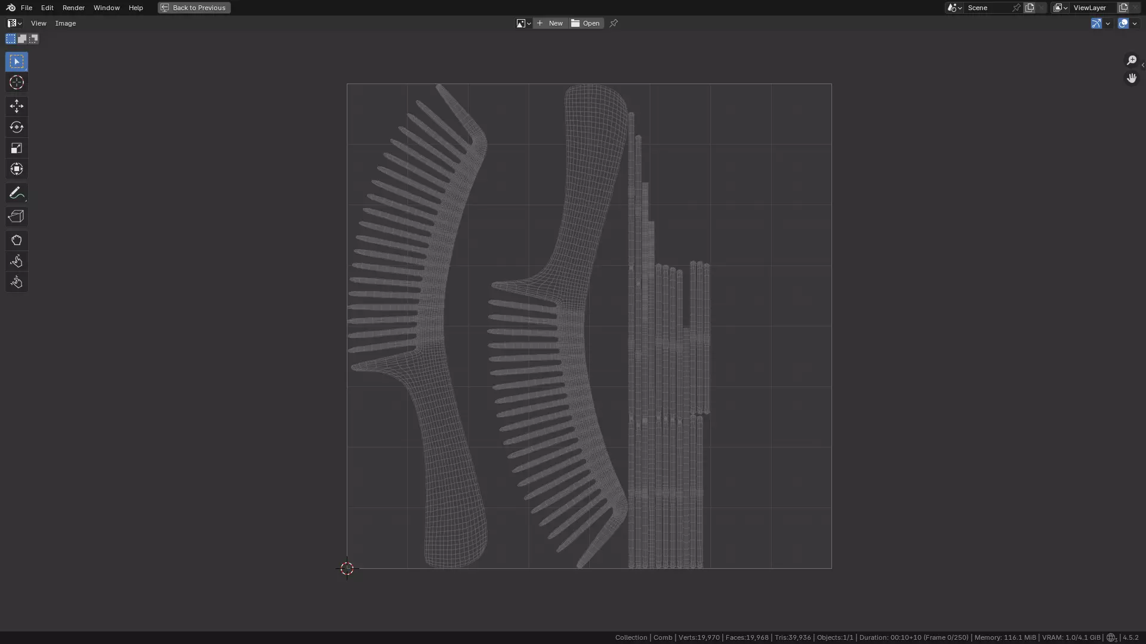Image resolution: width=1146 pixels, height=644 pixels.
Task: Click the Back to Previous button
Action: pos(194,8)
